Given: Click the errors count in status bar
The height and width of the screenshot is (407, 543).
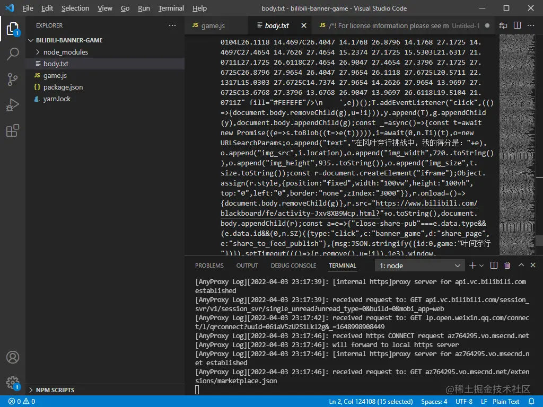Looking at the screenshot, I should [x=15, y=402].
